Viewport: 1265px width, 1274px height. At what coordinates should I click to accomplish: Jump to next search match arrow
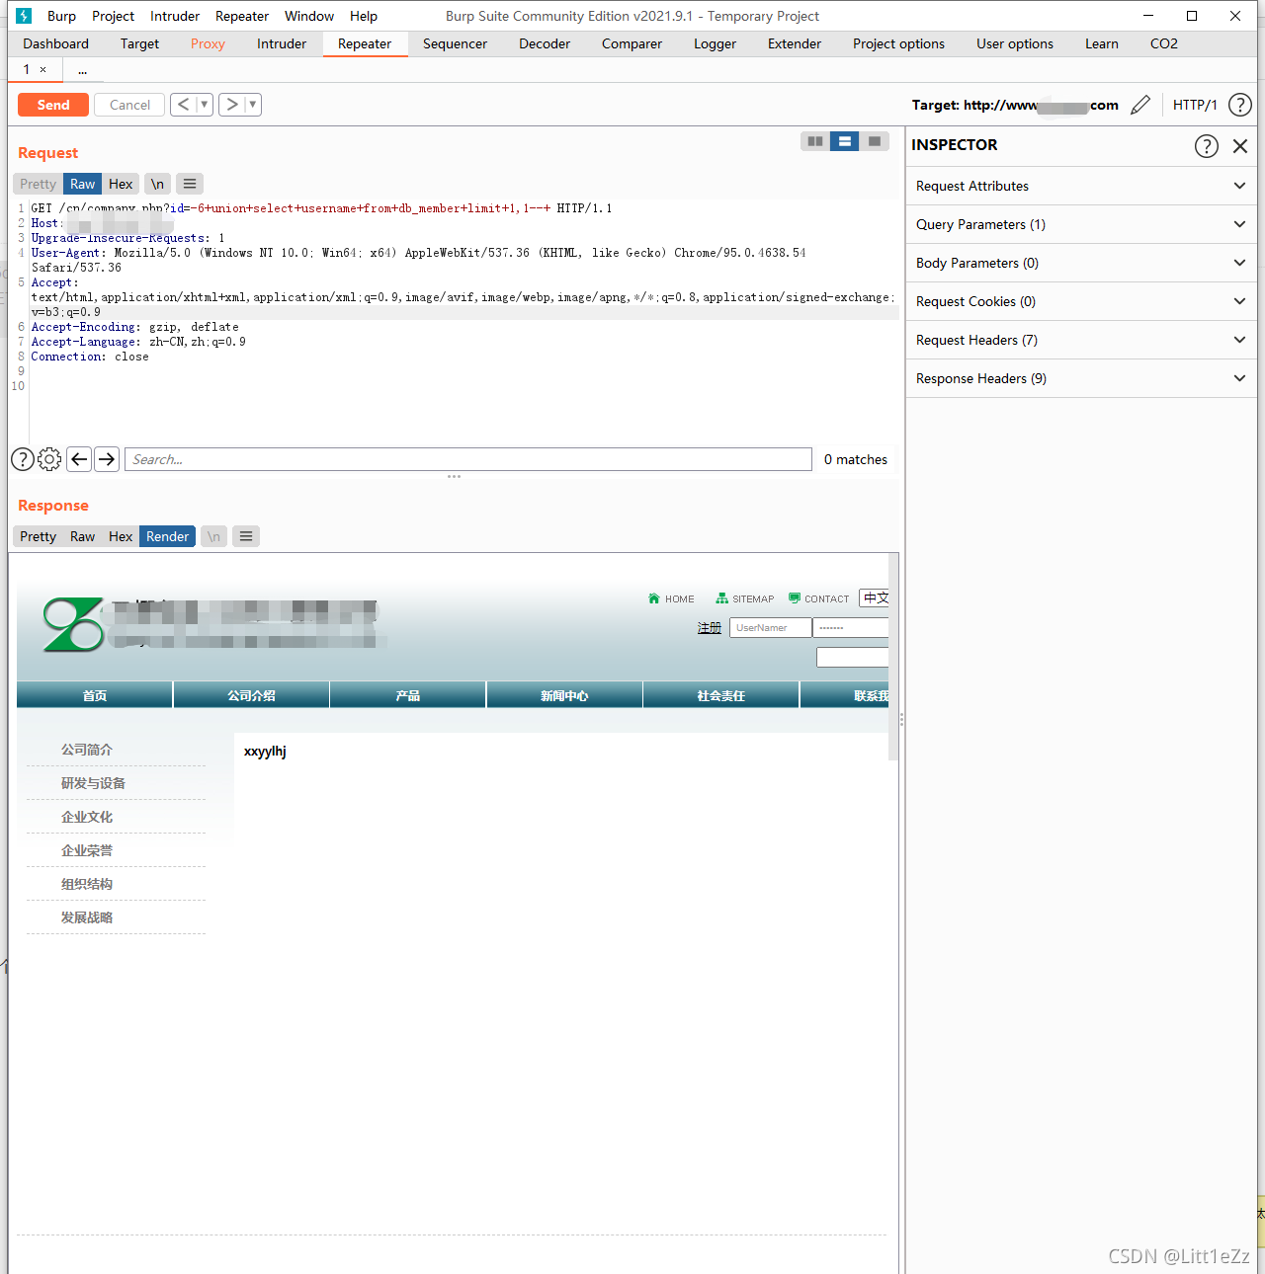click(107, 459)
